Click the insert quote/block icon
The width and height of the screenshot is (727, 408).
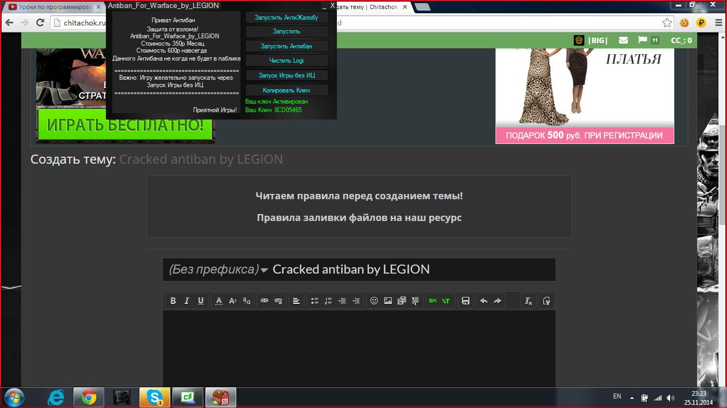(416, 301)
